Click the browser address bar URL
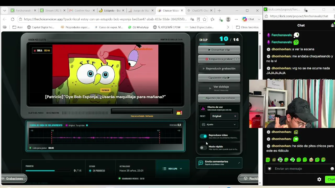Screen dimensions: 335x188 [105, 19]
